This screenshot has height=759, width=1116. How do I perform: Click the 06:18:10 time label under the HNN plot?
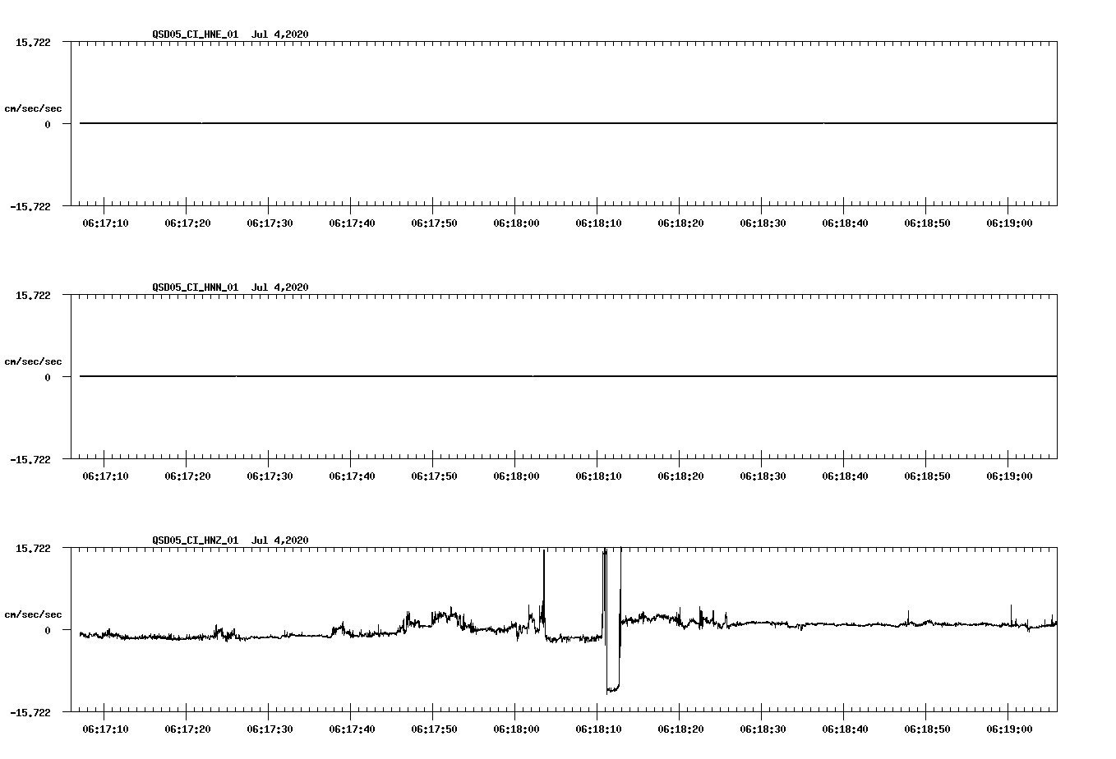[x=598, y=476]
